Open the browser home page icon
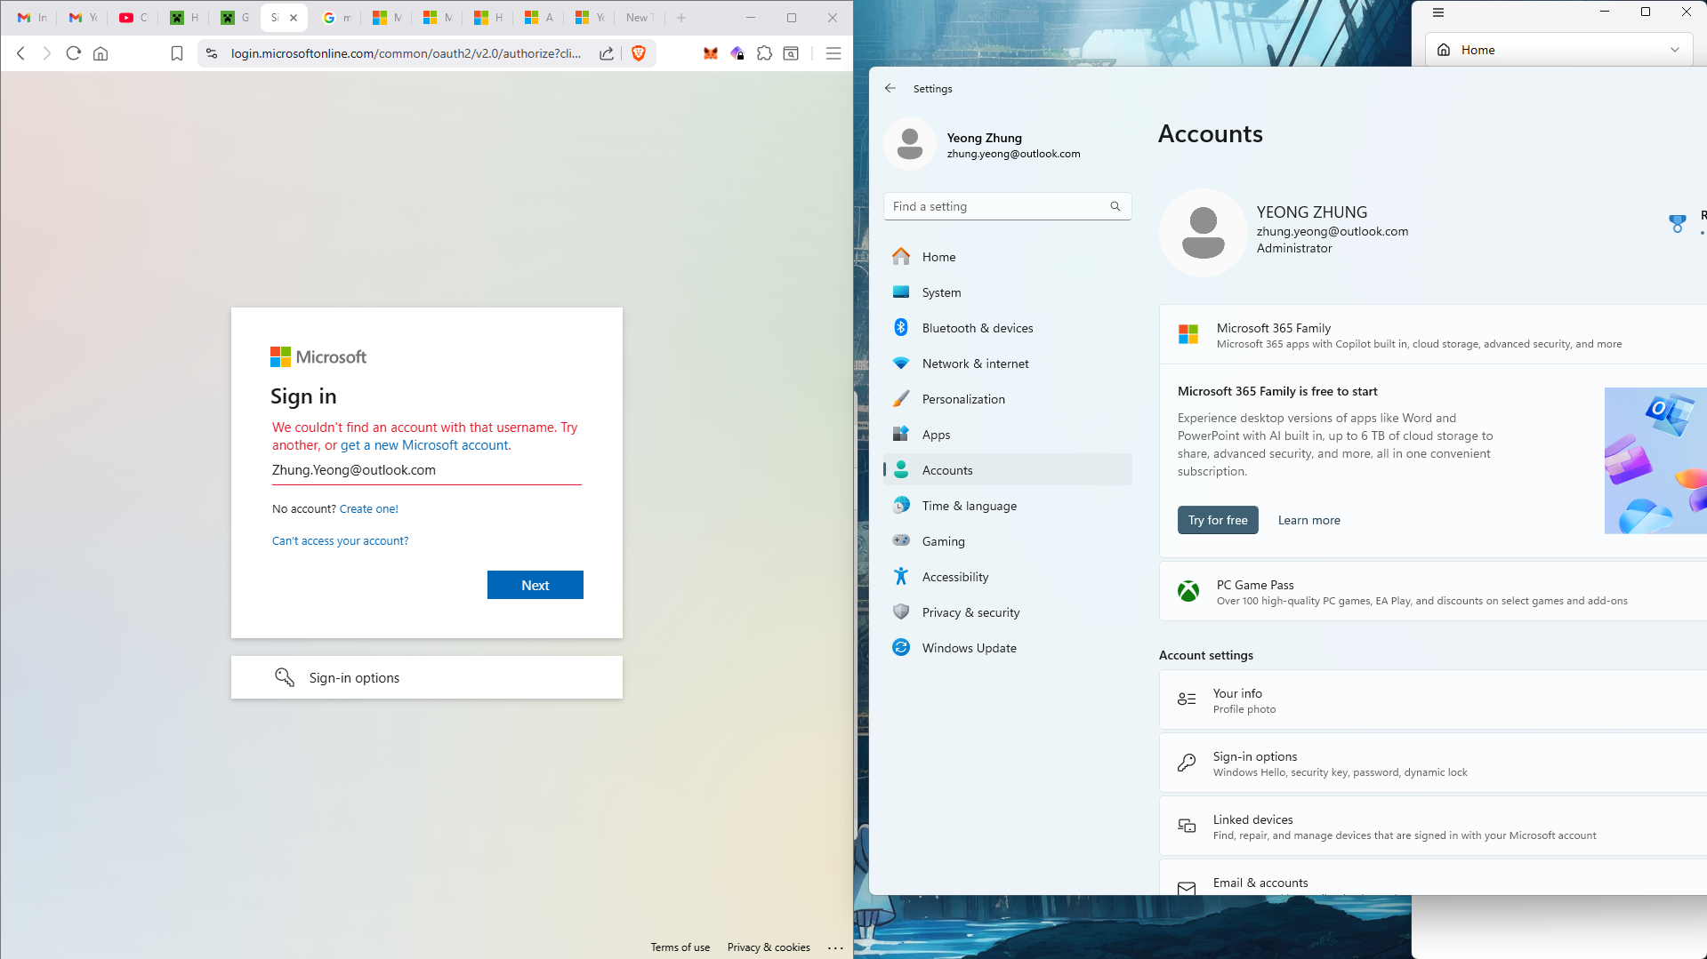Viewport: 1707px width, 959px height. 101,53
